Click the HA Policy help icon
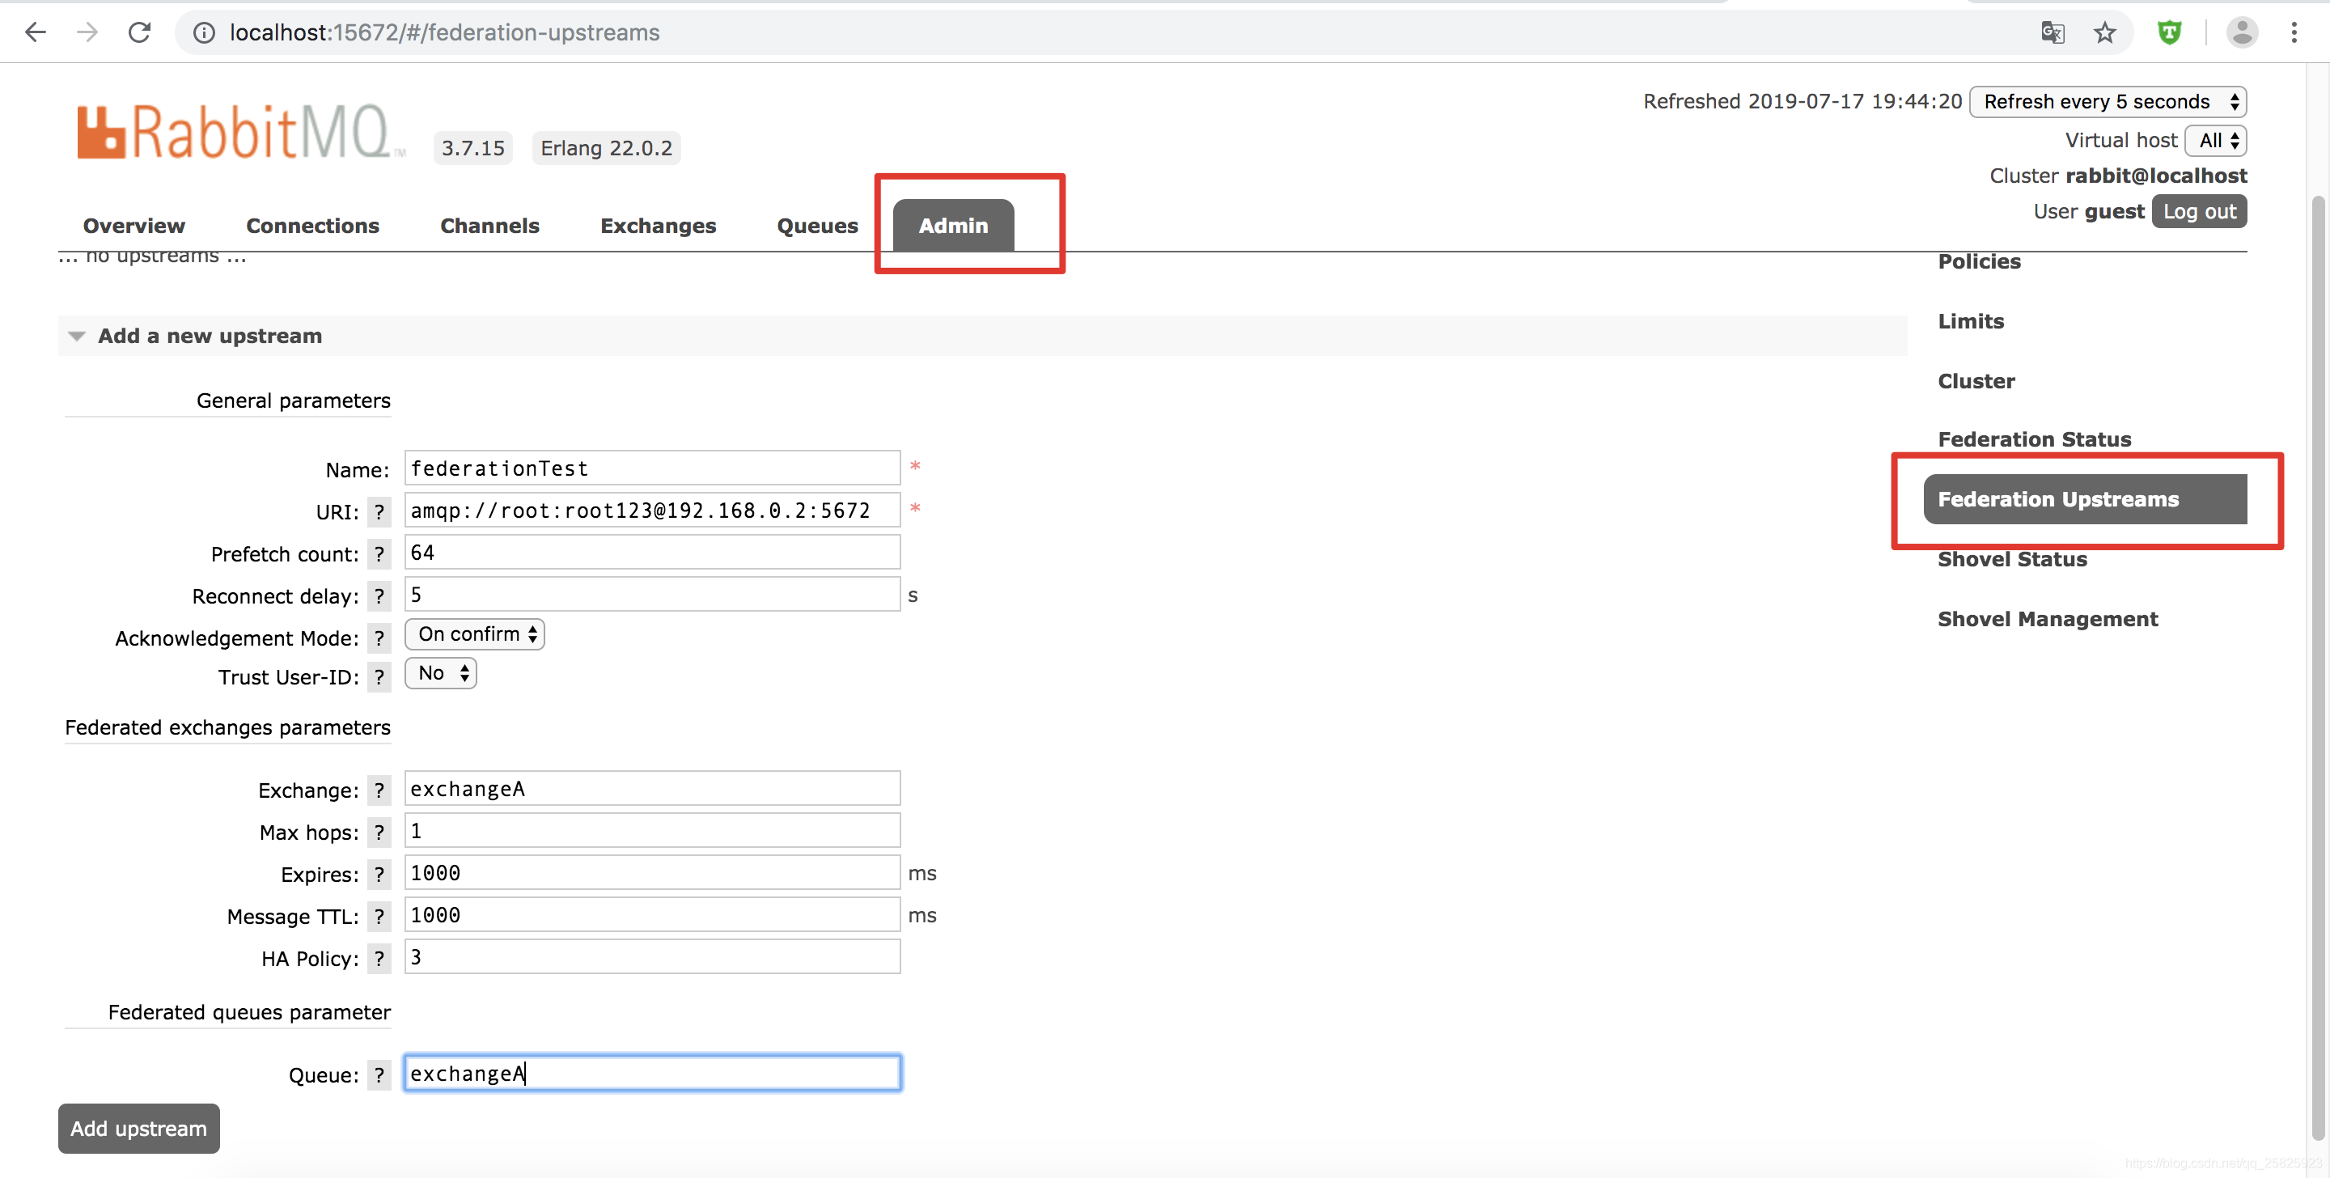 379,958
